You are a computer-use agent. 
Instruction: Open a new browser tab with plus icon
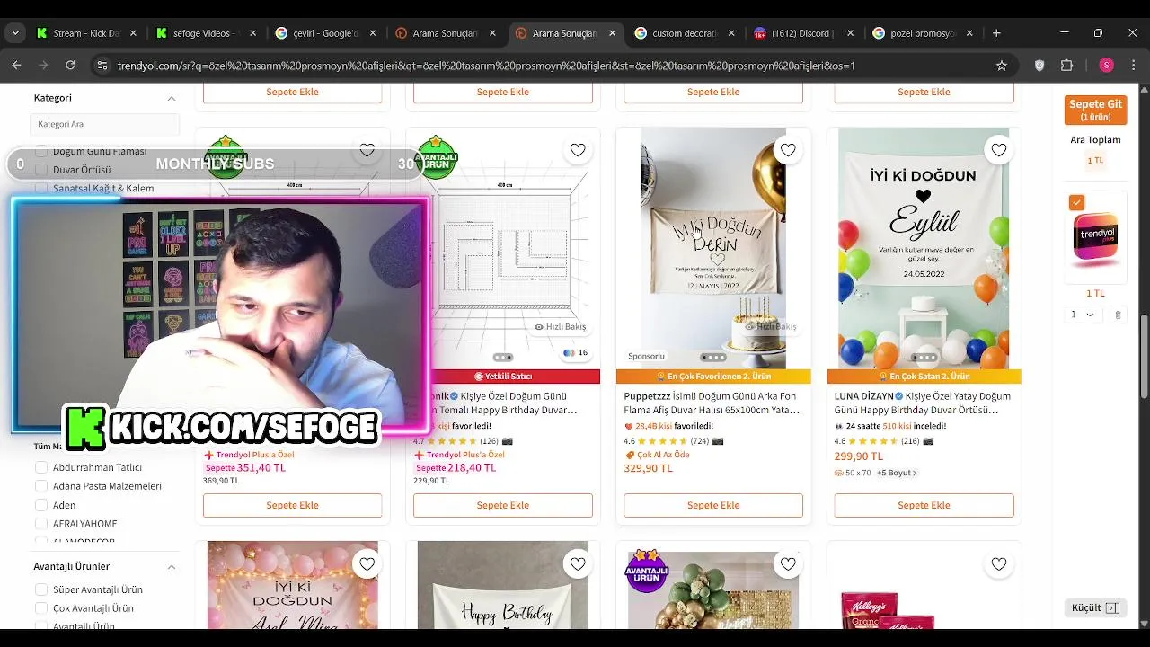(996, 33)
